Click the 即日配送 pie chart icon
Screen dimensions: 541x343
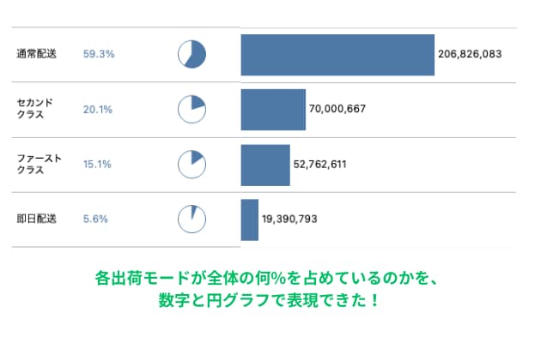pyautogui.click(x=192, y=219)
